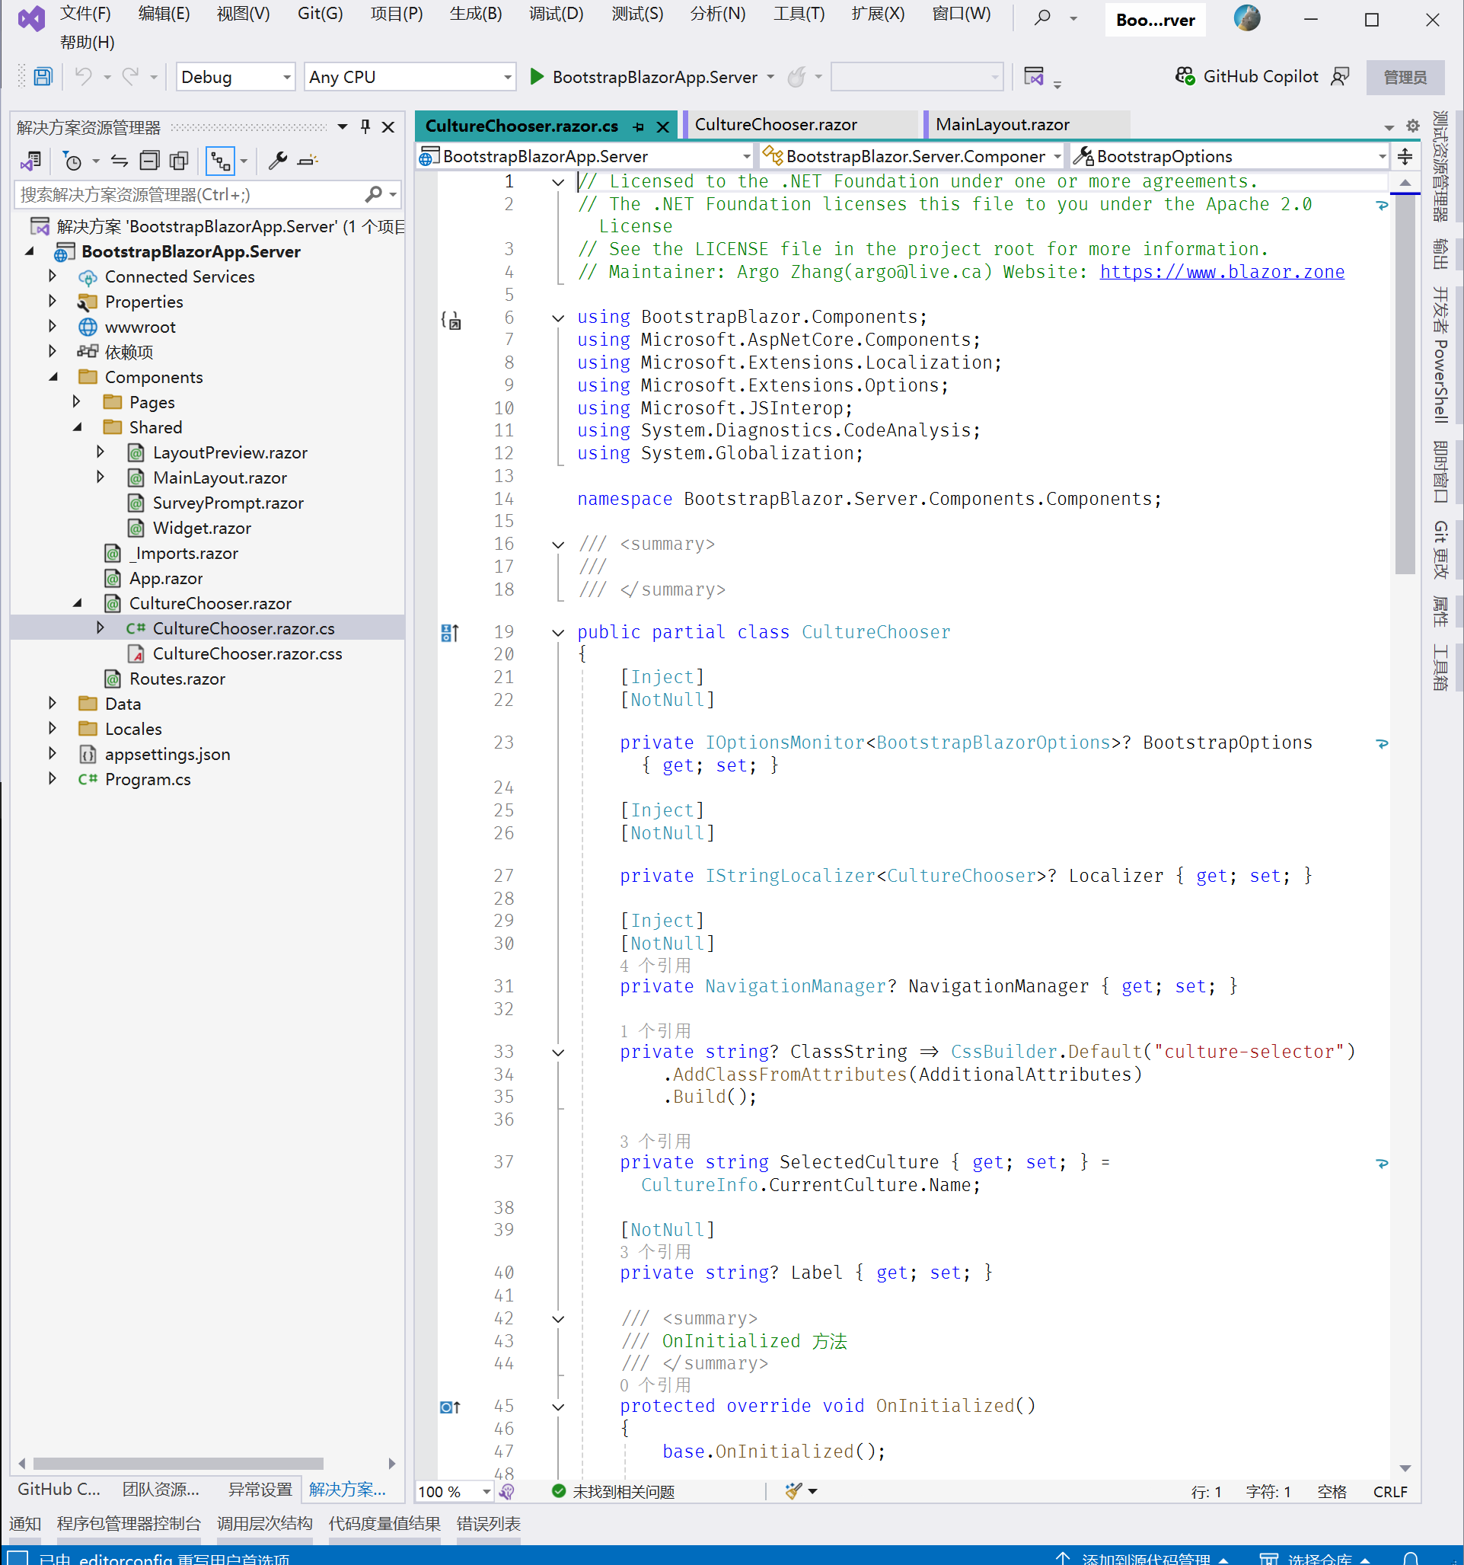Screen dimensions: 1464x1565
Task: Expand the Data folder node
Action: tap(53, 704)
